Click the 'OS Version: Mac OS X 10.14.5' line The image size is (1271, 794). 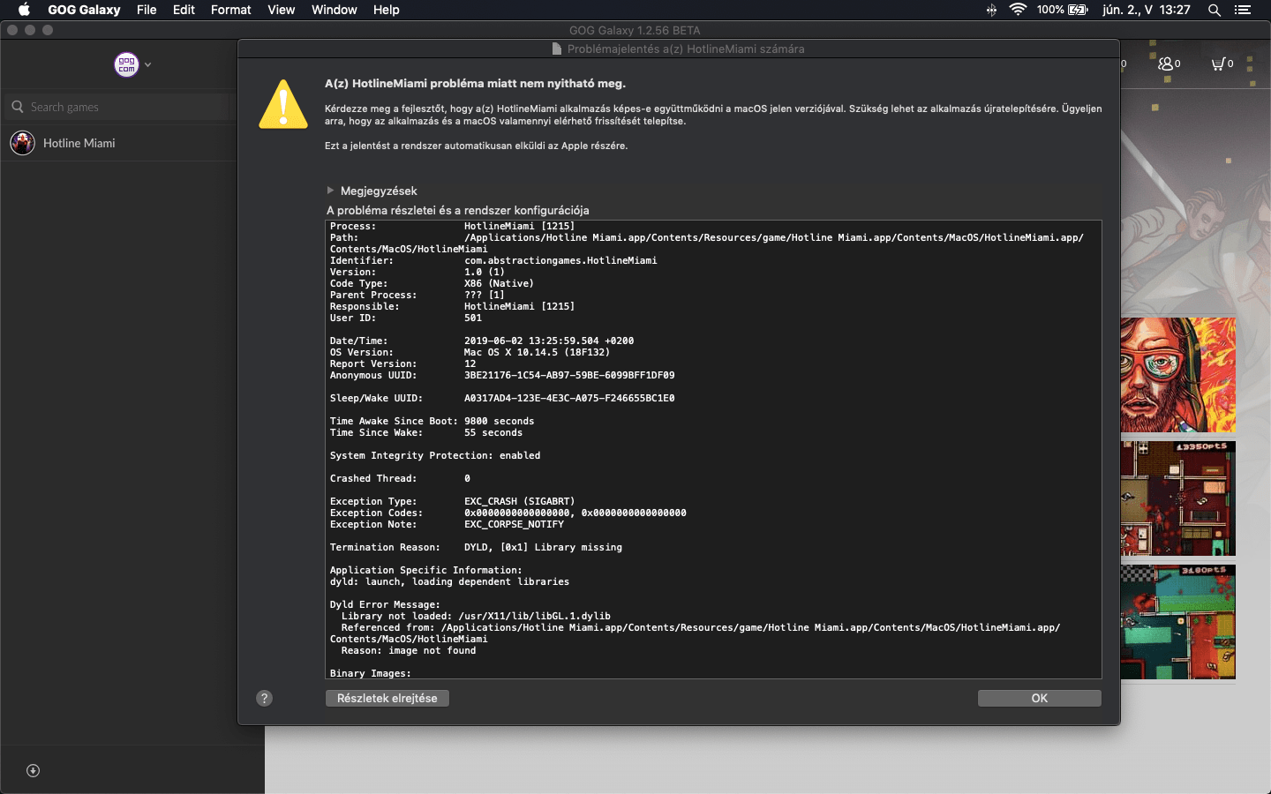tap(470, 353)
